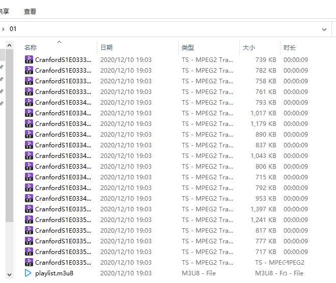Click the TS file icon of the 1,179 KB file
336x283 pixels.
pos(29,124)
